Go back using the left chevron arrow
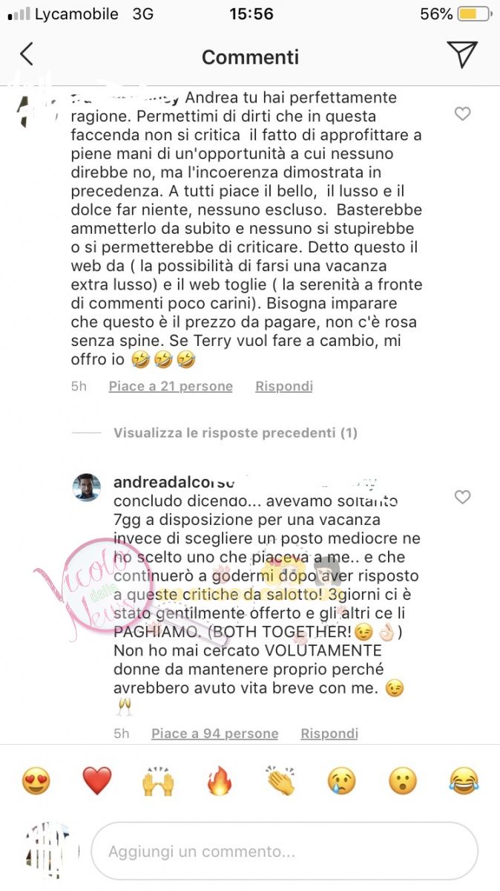The height and width of the screenshot is (891, 500). pos(27,54)
